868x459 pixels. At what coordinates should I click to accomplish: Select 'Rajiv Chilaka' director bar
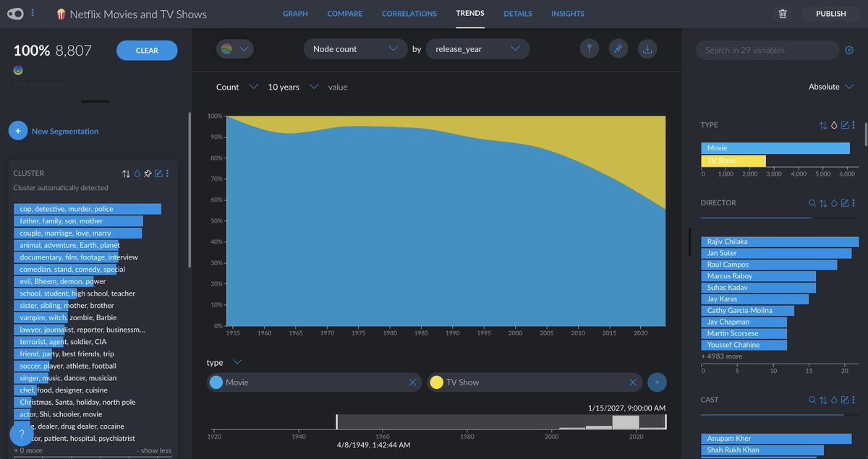[x=780, y=241]
